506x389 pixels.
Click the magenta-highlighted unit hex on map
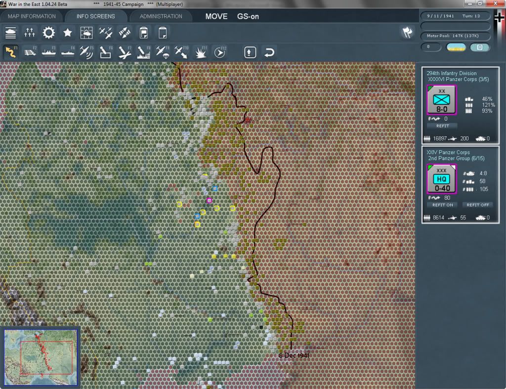coord(209,201)
